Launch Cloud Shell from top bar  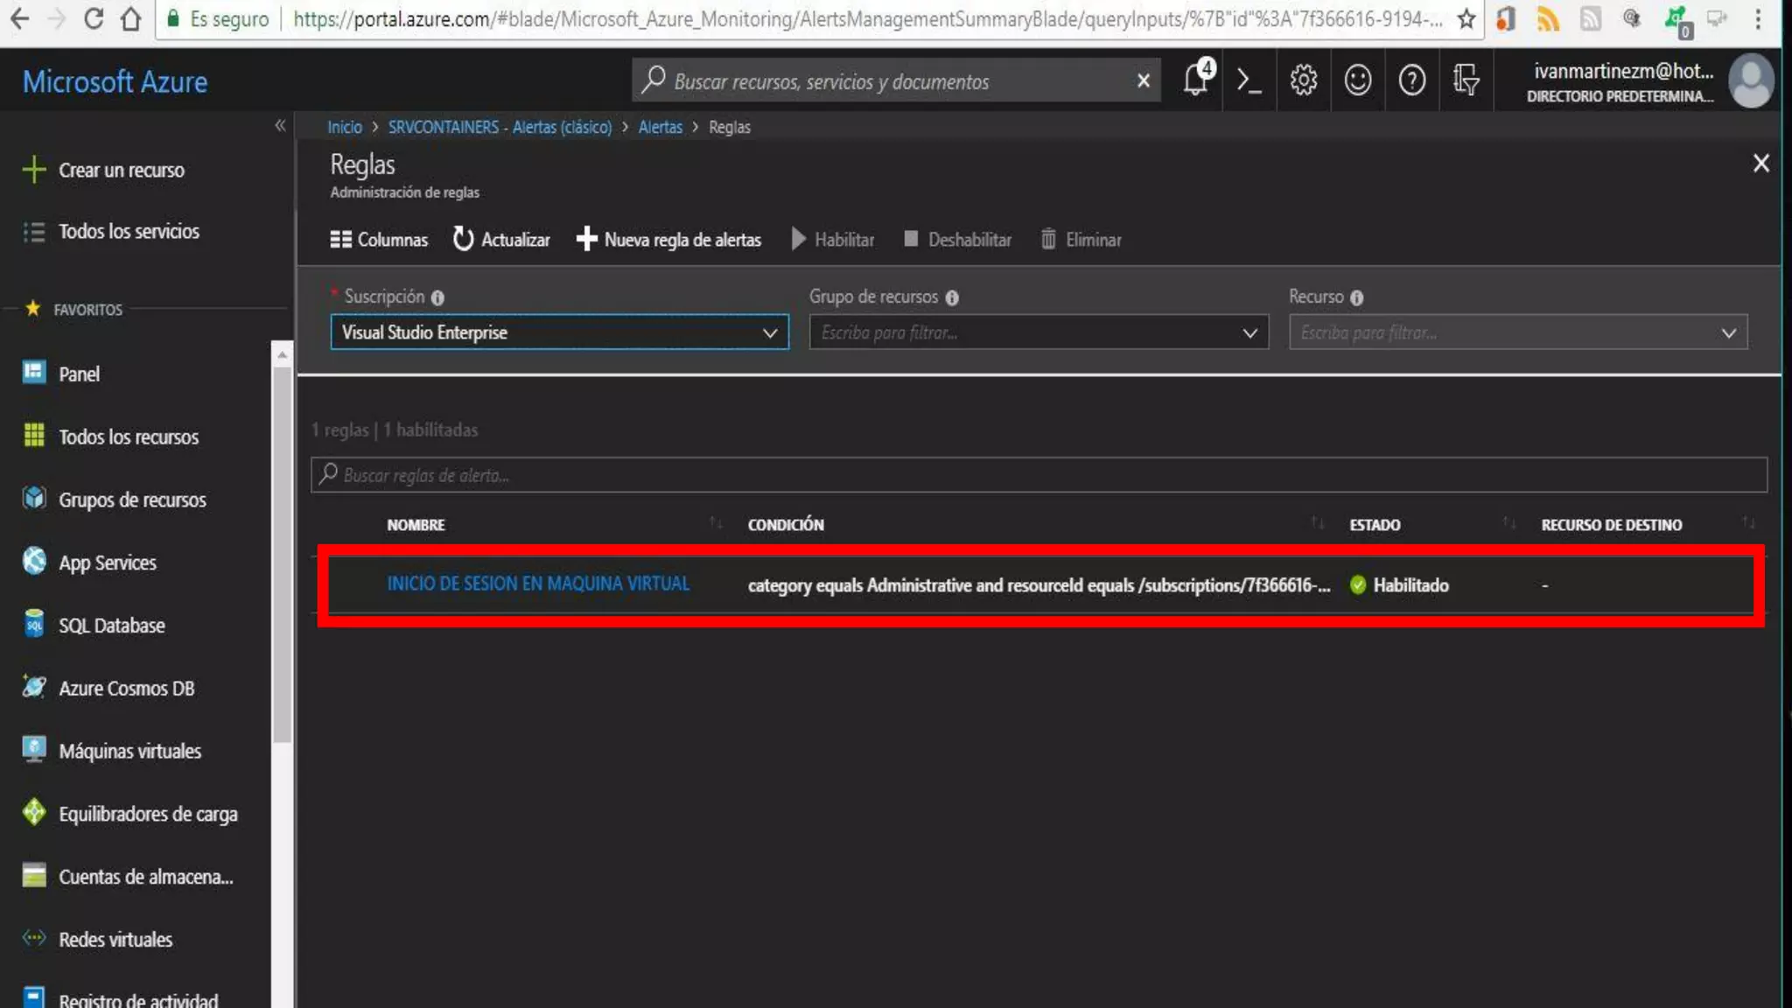[x=1249, y=80]
